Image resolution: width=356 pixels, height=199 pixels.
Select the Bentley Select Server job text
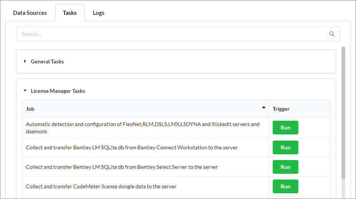(x=122, y=167)
